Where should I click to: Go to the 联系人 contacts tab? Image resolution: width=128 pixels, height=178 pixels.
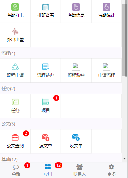[80, 170]
